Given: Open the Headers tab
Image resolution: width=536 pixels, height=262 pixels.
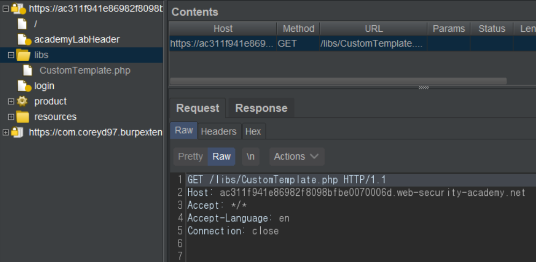Looking at the screenshot, I should coord(218,131).
